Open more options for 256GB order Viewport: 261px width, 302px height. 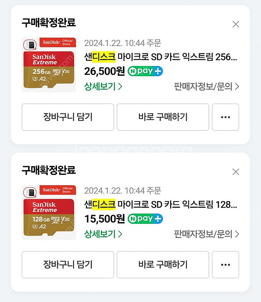(x=225, y=117)
